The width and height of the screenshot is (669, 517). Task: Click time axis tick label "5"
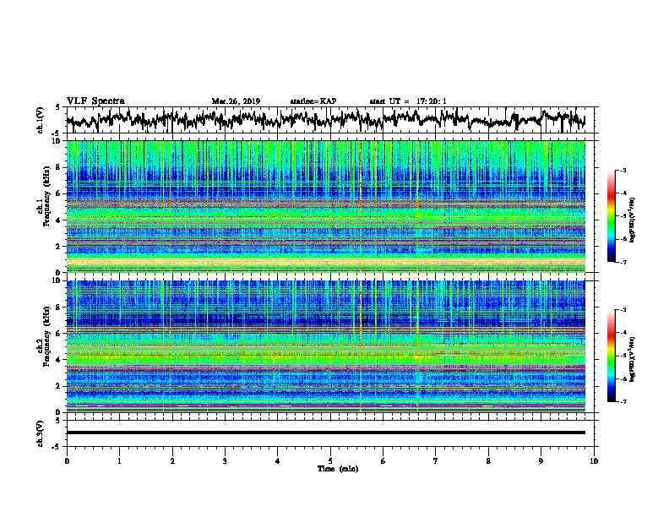(x=330, y=461)
